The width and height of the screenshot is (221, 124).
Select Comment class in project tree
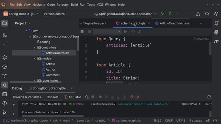[x=51, y=75]
